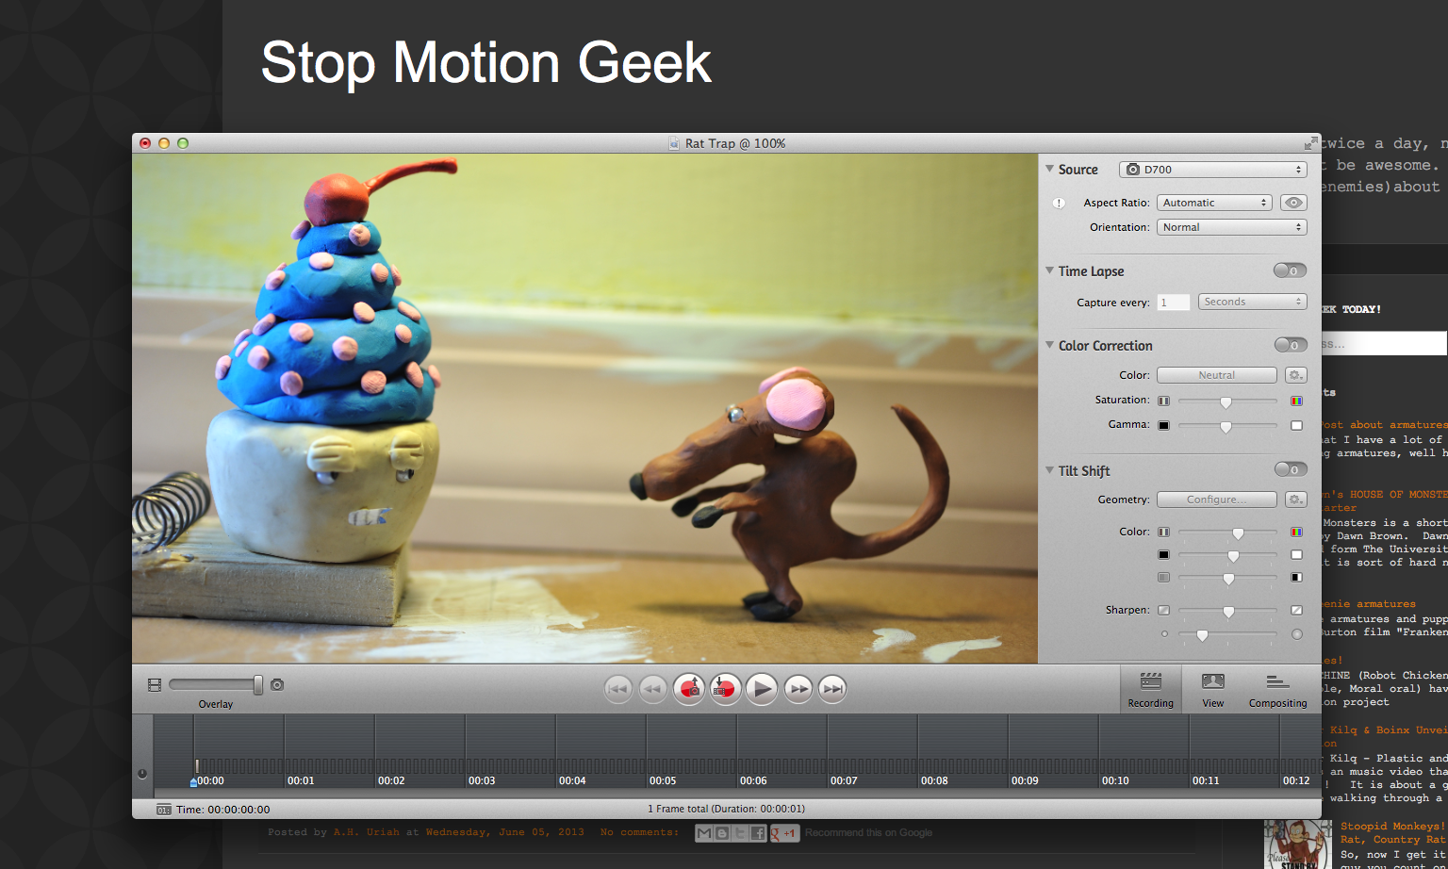Play the animation

[762, 689]
